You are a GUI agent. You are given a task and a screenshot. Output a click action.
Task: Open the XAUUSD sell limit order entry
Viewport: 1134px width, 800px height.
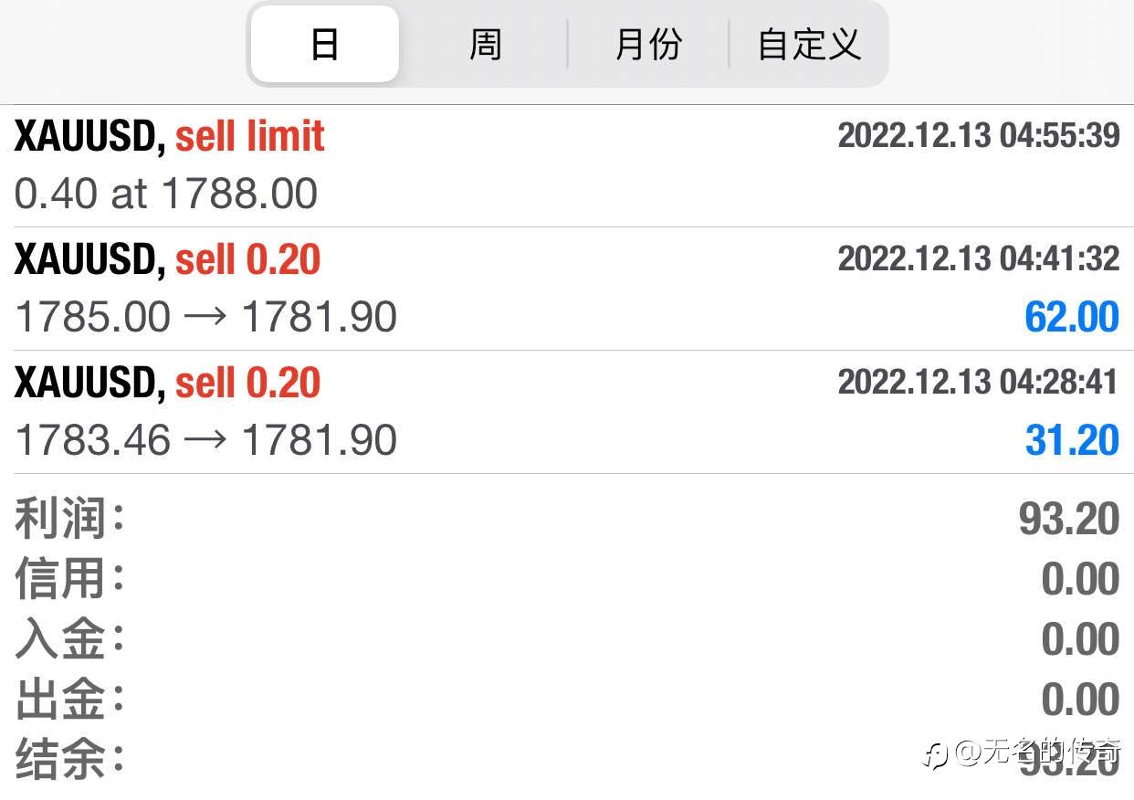point(170,137)
